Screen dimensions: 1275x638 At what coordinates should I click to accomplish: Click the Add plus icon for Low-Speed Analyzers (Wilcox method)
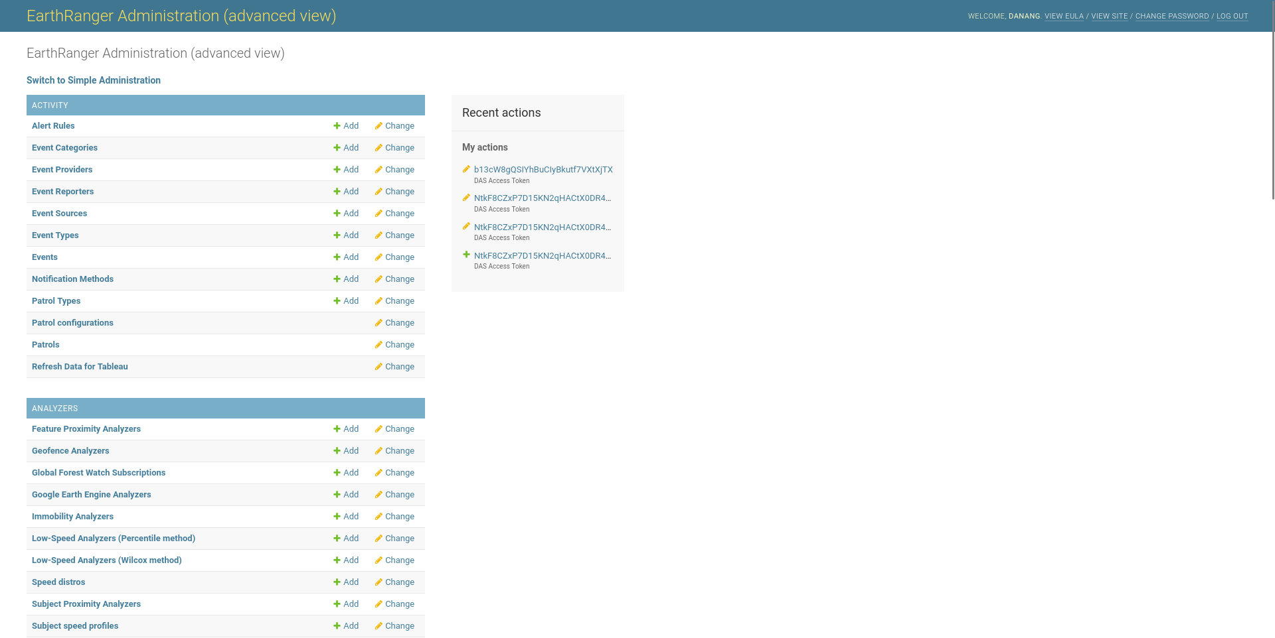click(x=337, y=560)
